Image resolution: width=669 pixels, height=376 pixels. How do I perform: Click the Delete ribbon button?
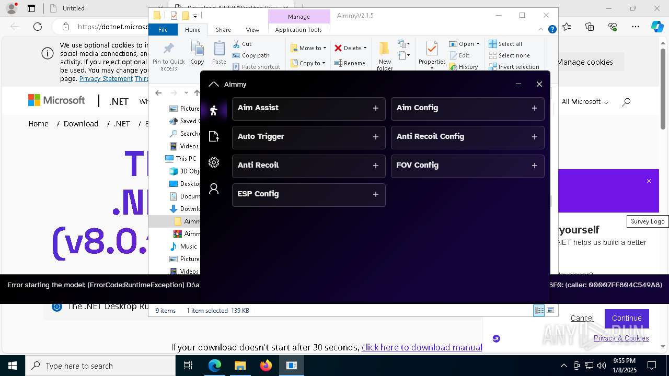click(350, 48)
